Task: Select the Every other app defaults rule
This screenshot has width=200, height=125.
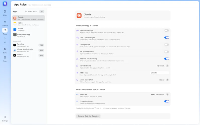Action: click(x=29, y=35)
